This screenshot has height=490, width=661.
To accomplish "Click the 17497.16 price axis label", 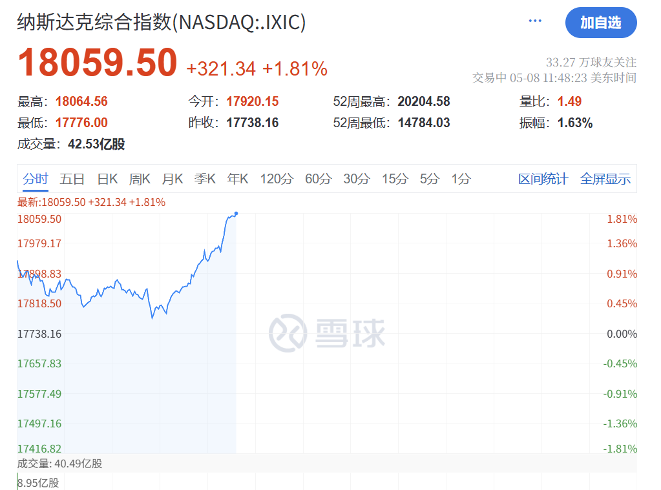I will (x=39, y=424).
